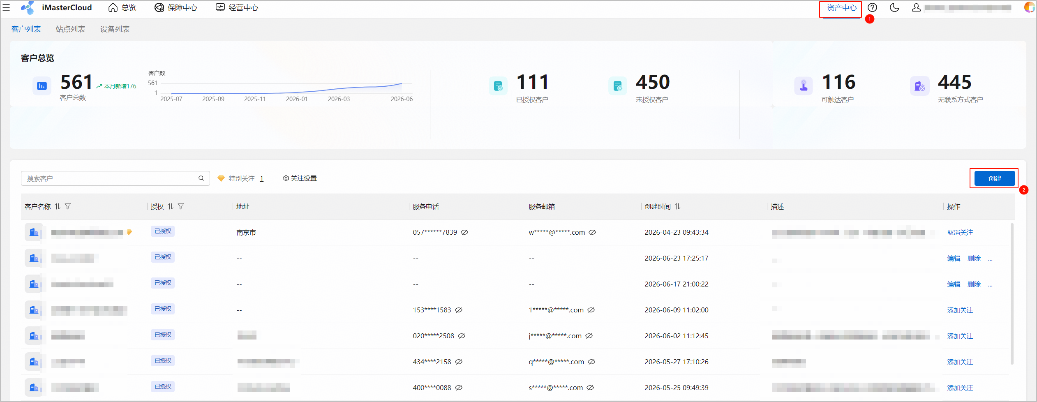Switch to 客户列表 tab
This screenshot has height=402, width=1037.
[x=26, y=29]
